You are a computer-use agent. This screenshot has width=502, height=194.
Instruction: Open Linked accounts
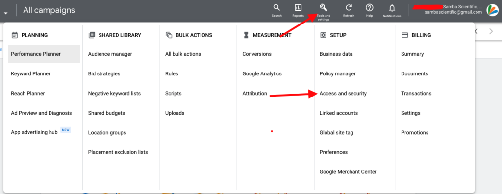click(339, 113)
